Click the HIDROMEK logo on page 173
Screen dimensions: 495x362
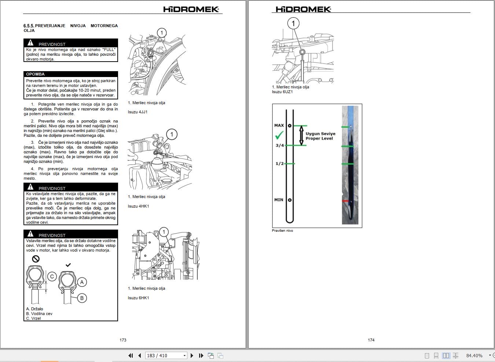pos(191,9)
